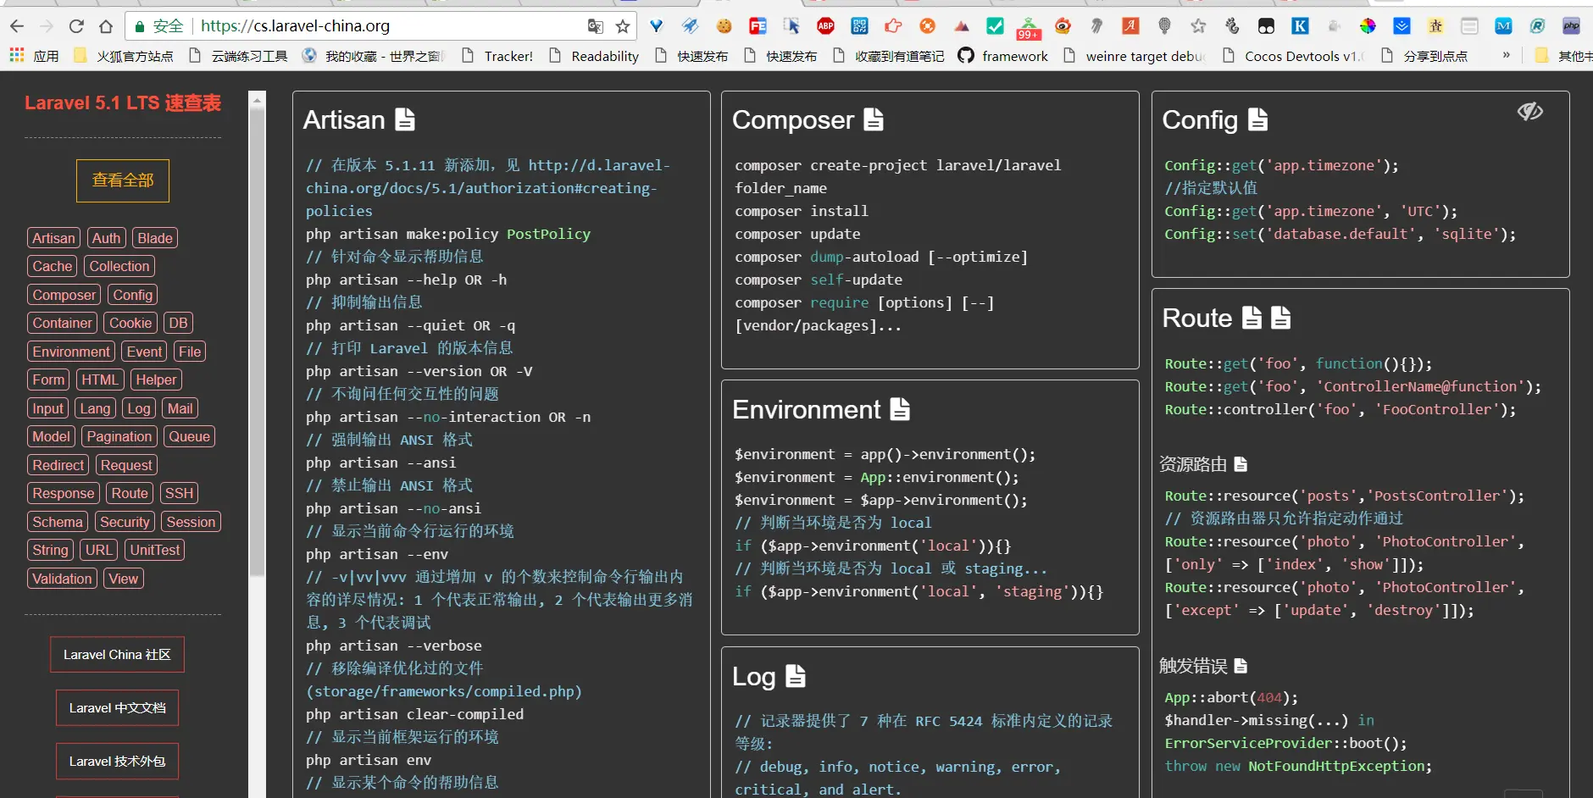1593x798 pixels.
Task: Open the 分享到点点 bookmark
Action: pos(1424,56)
